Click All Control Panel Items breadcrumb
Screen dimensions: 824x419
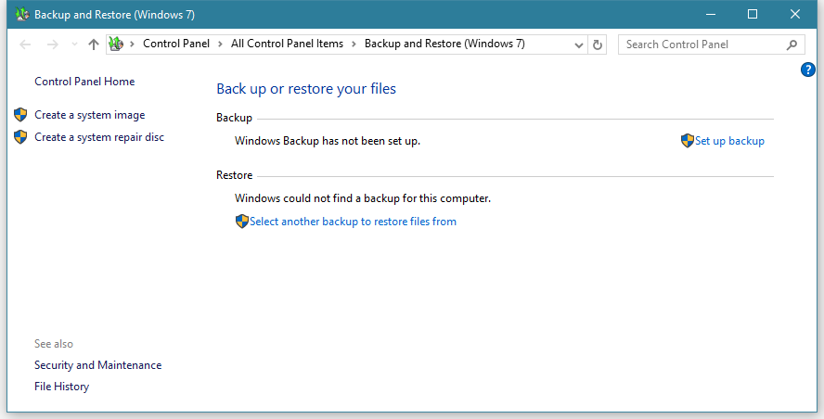point(287,44)
